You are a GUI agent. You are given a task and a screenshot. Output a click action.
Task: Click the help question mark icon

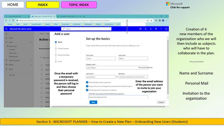click(161, 29)
